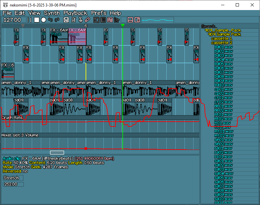260x205 pixels.
Task: Select the pencil draw tool
Action: click(x=88, y=20)
